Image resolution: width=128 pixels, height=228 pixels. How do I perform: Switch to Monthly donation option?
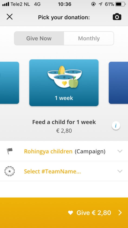pyautogui.click(x=89, y=38)
